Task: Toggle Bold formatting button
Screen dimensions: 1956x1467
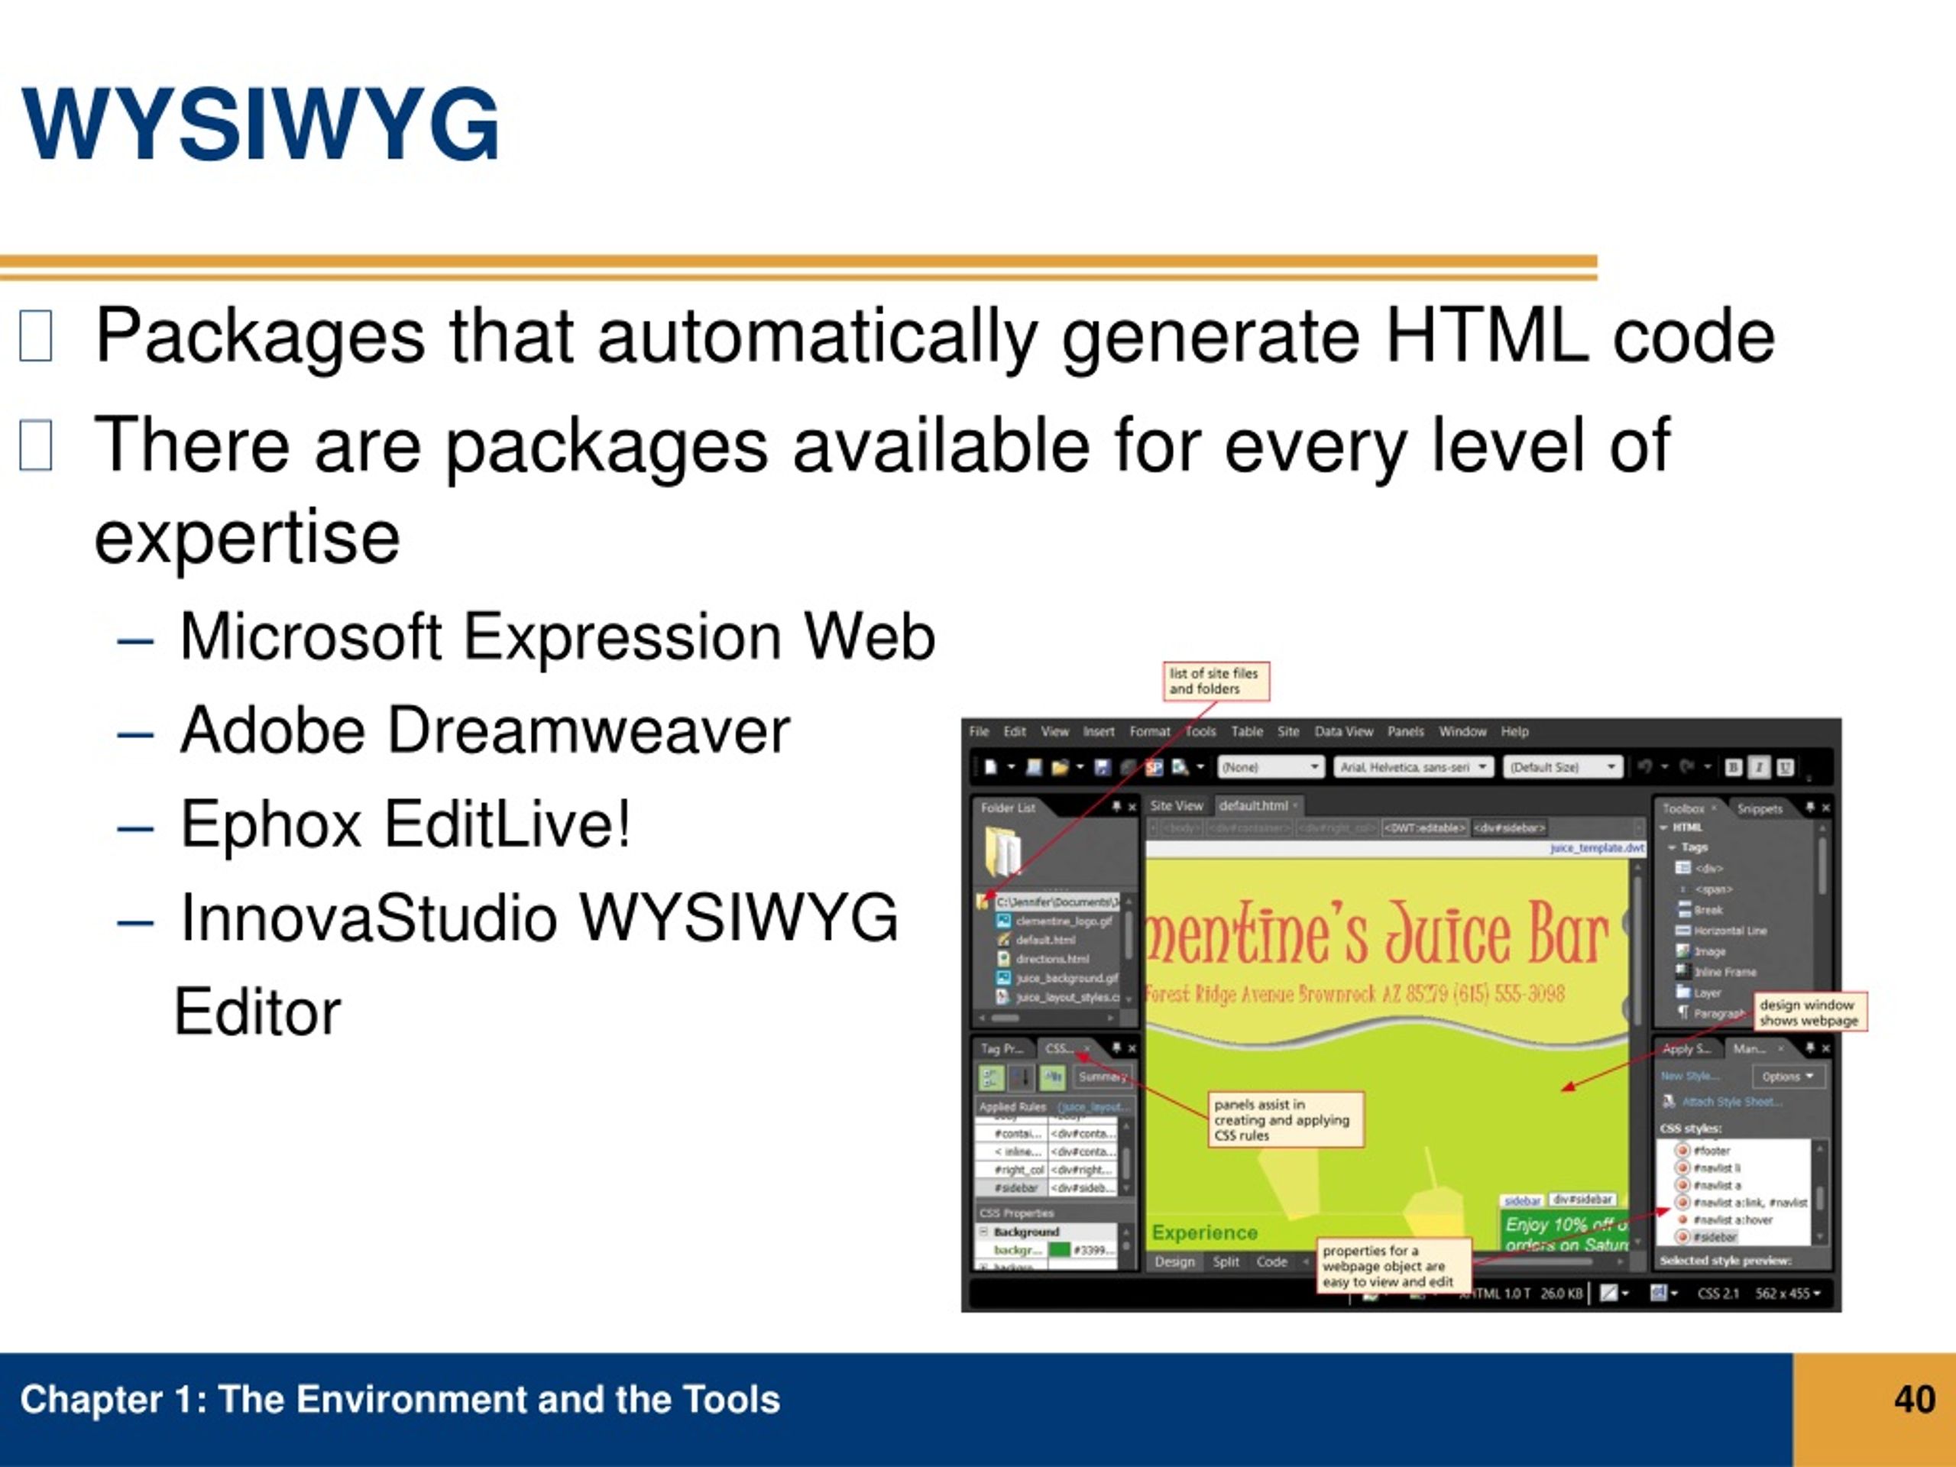Action: (x=1733, y=768)
